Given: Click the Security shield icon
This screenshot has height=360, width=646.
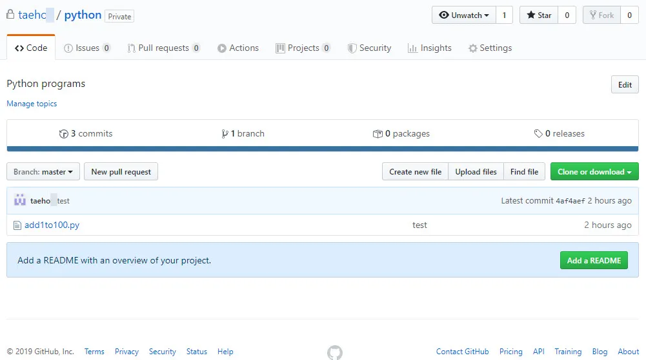Looking at the screenshot, I should click(x=352, y=48).
